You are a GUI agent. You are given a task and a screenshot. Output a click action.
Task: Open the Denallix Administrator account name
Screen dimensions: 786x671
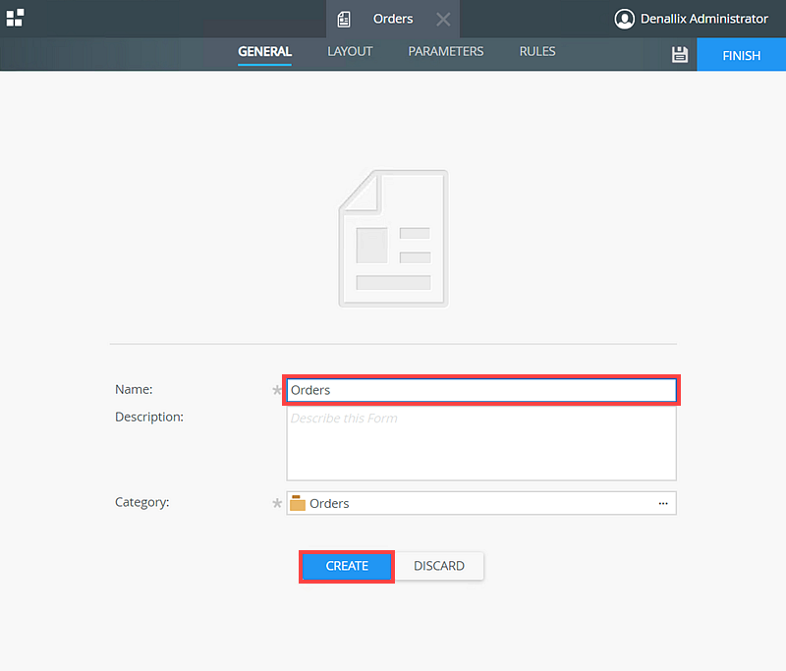pyautogui.click(x=703, y=19)
